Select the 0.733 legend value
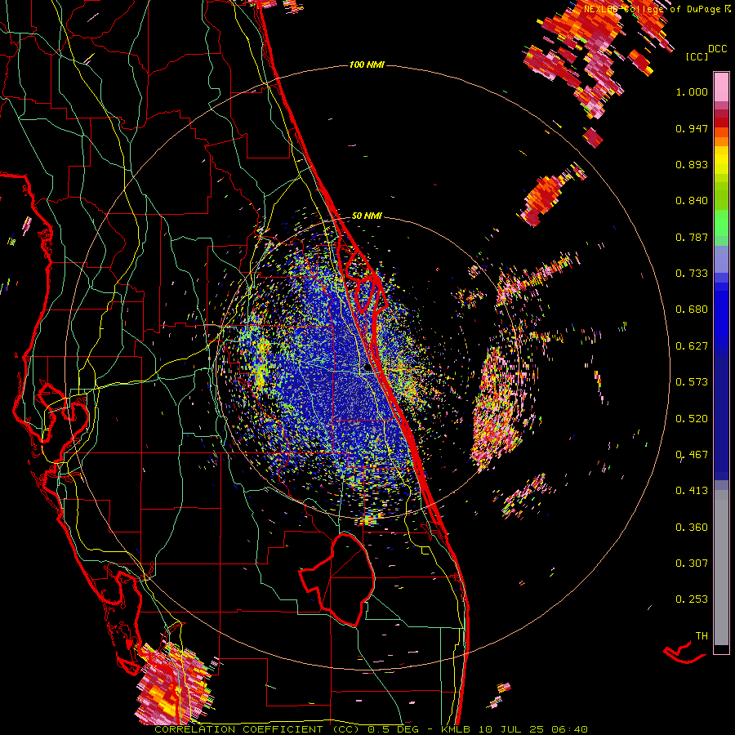735x735 pixels. pos(692,274)
